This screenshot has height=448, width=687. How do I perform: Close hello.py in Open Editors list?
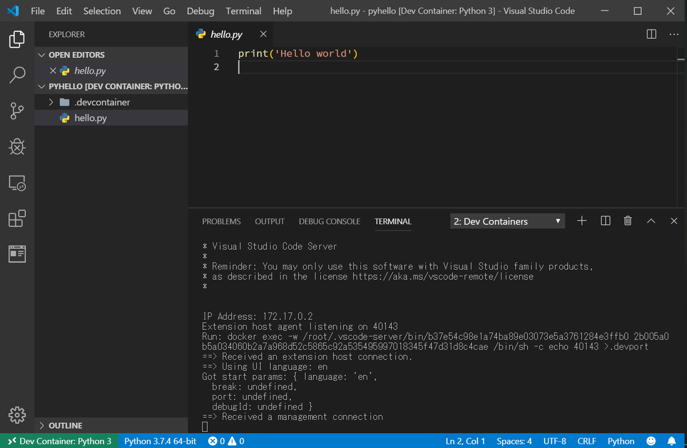coord(53,71)
